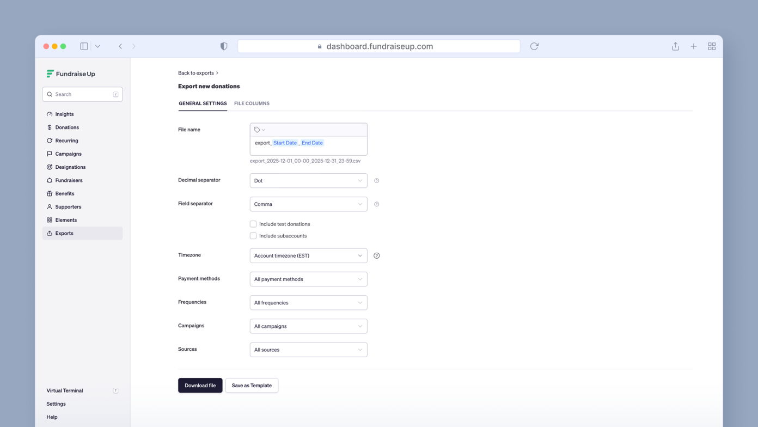The height and width of the screenshot is (427, 758).
Task: Click the tag icon in file name field
Action: coord(257,130)
